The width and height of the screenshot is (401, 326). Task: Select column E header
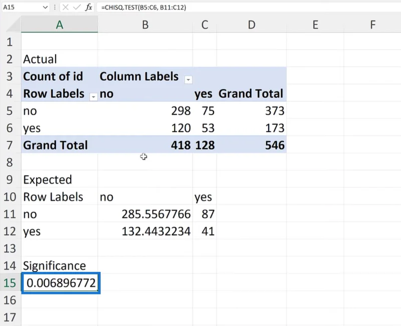click(x=315, y=25)
